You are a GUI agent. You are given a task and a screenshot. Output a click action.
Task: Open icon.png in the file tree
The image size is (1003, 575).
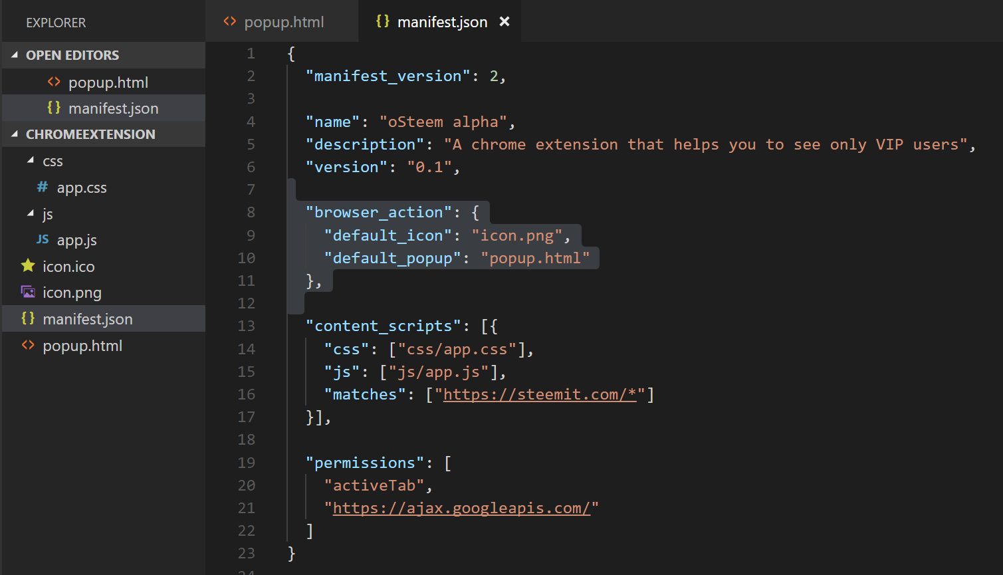tap(72, 293)
